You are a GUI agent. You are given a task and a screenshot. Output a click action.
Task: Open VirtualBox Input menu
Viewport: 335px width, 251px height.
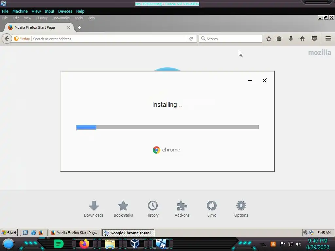tap(49, 11)
